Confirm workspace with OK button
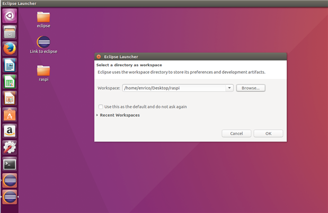 tap(268, 134)
